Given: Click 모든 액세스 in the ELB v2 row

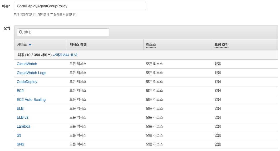Looking at the screenshot, I should (78, 117).
